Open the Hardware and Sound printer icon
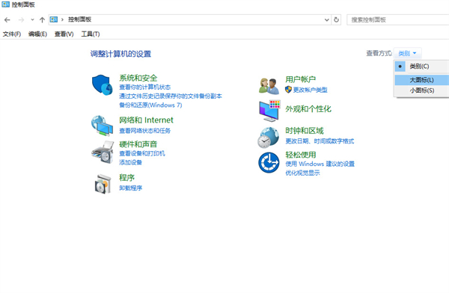 (x=103, y=152)
